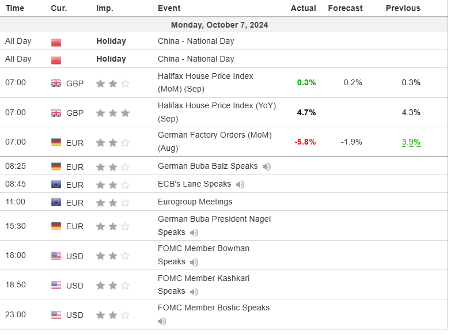Screen dimensions: 451x334
Task: Click the US flag on Bowman Speaks row
Action: coord(56,256)
